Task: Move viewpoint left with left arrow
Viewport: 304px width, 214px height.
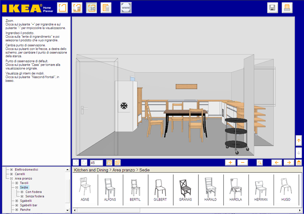Action: (277, 162)
